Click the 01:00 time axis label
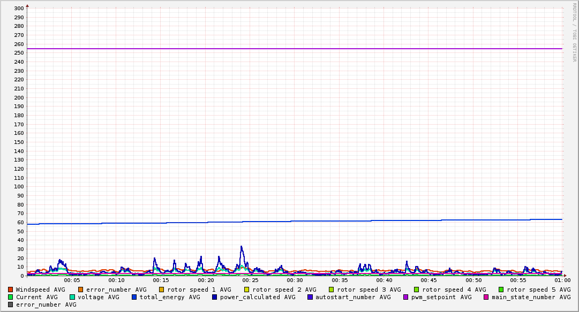The image size is (579, 312). (562, 280)
